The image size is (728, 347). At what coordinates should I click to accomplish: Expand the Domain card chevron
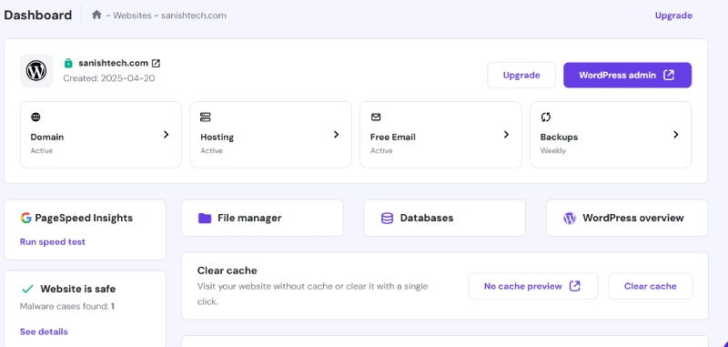pos(166,135)
